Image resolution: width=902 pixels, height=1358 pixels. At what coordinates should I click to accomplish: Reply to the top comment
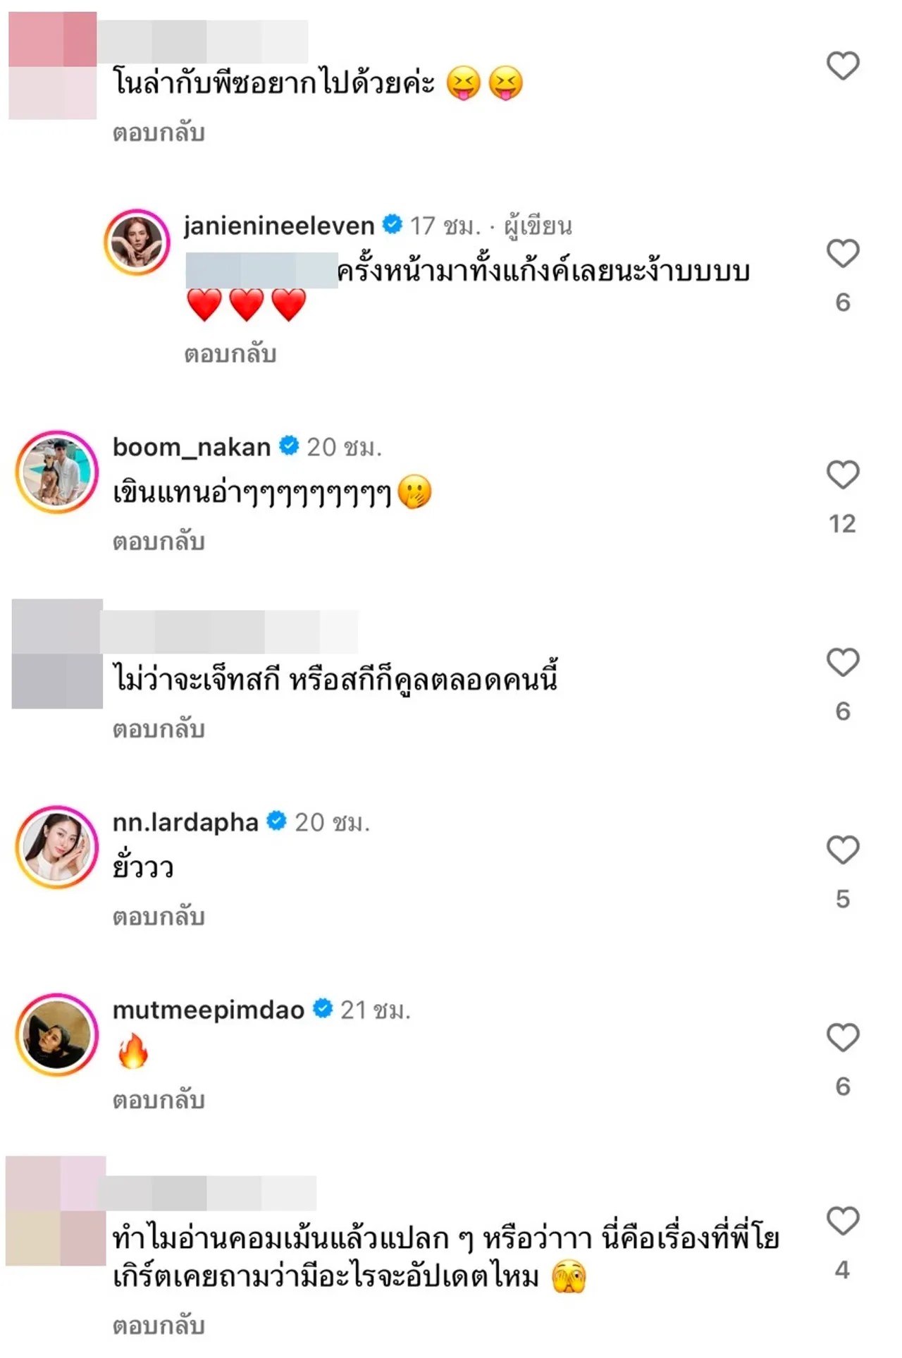(159, 133)
